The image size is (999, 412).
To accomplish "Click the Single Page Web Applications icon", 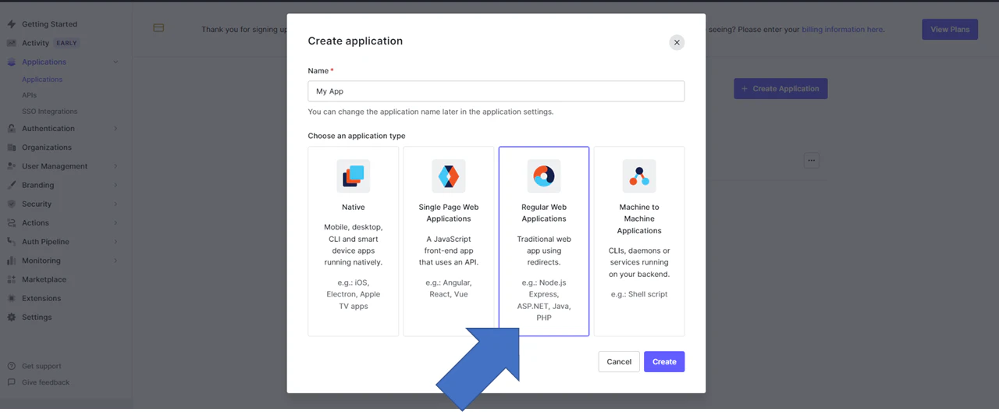I will [449, 176].
